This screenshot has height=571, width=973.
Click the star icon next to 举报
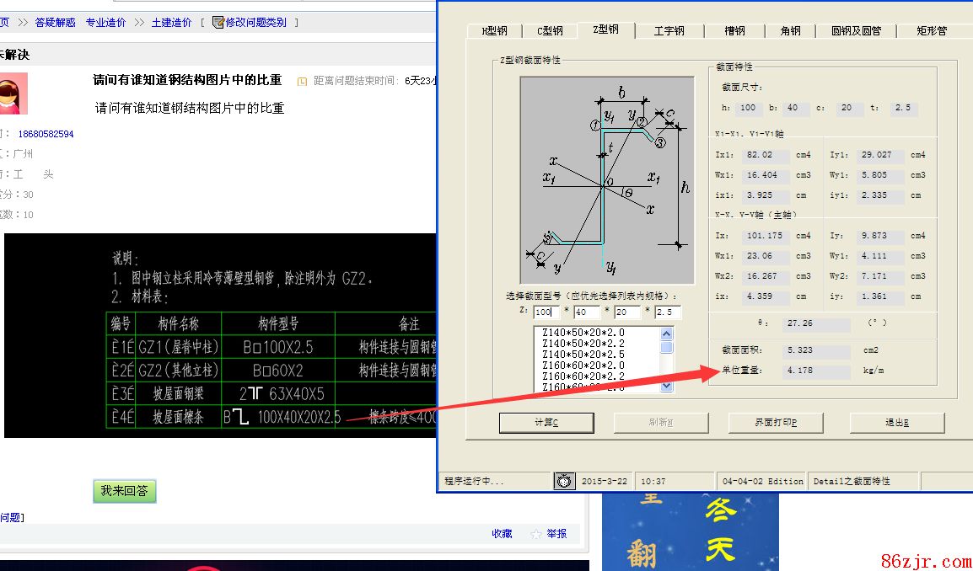tap(536, 534)
